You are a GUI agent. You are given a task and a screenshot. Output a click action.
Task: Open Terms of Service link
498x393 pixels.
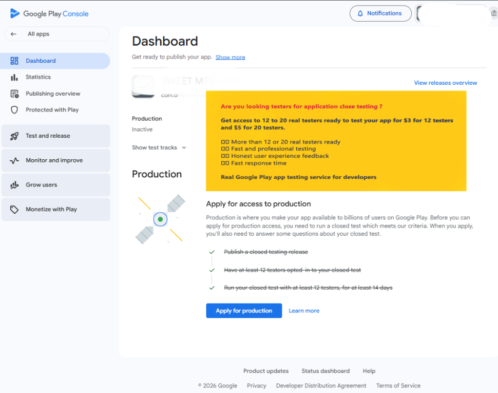pos(398,386)
